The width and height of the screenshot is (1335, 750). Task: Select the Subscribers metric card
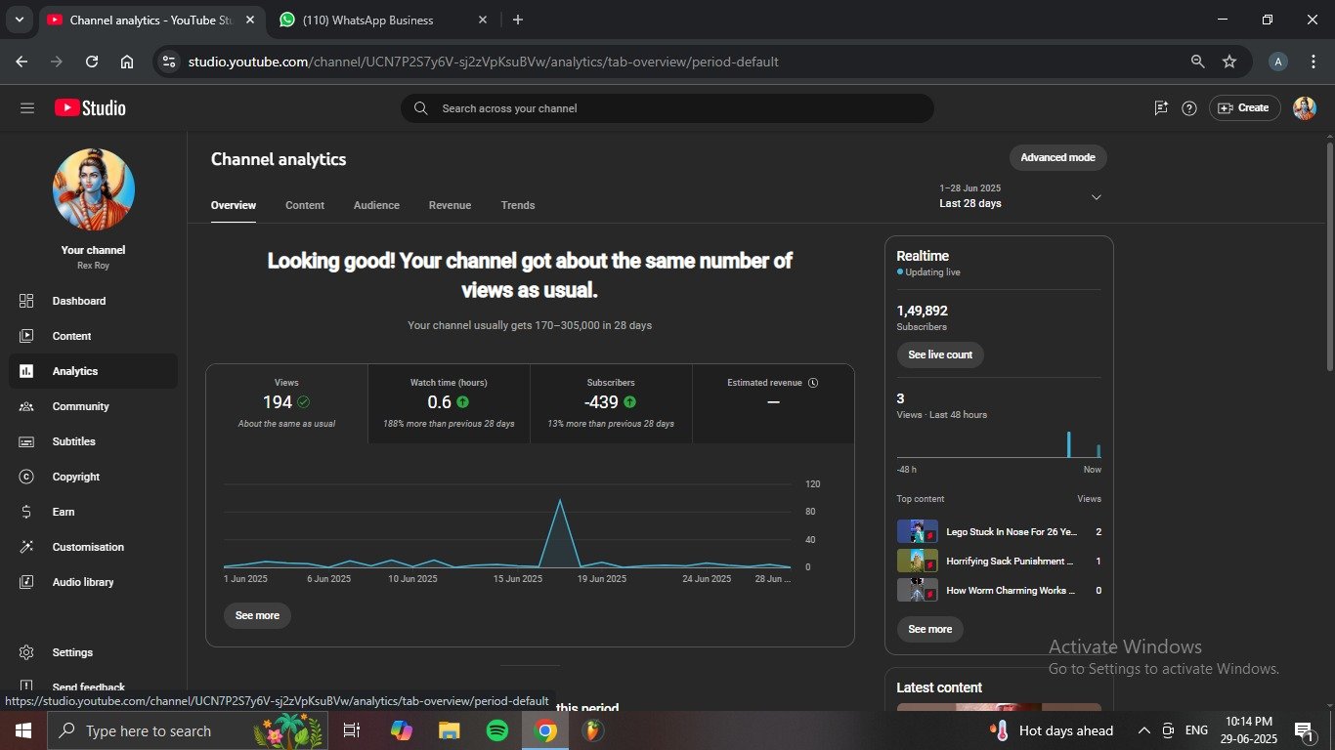[x=611, y=403]
